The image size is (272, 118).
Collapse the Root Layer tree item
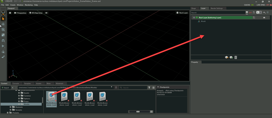[194, 18]
